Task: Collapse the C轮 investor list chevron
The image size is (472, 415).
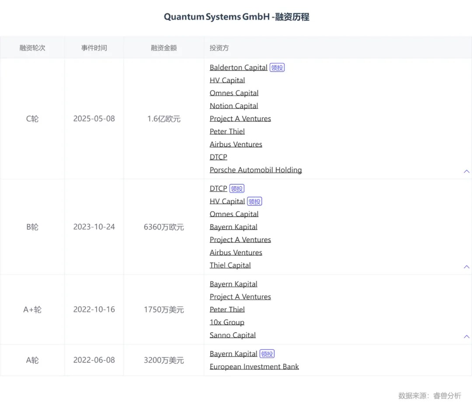Action: pos(466,171)
